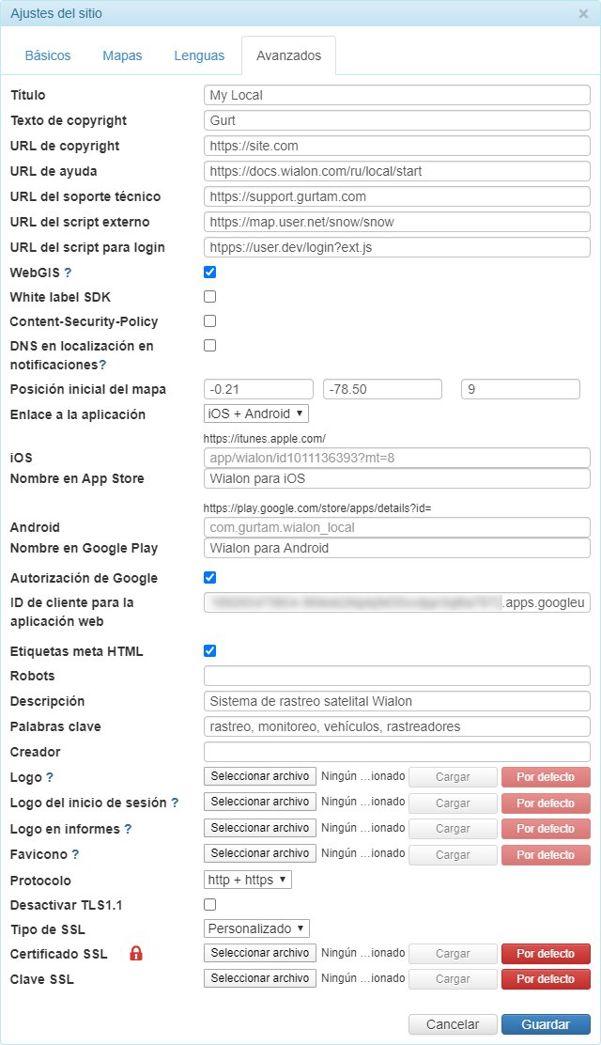Click help icon for Logo del inicio de sesión

(175, 803)
